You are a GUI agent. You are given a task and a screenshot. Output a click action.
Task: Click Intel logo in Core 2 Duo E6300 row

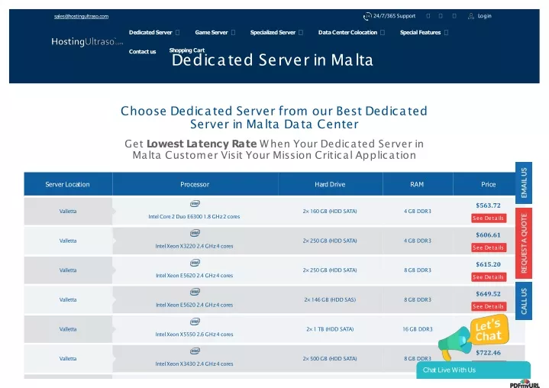click(195, 203)
